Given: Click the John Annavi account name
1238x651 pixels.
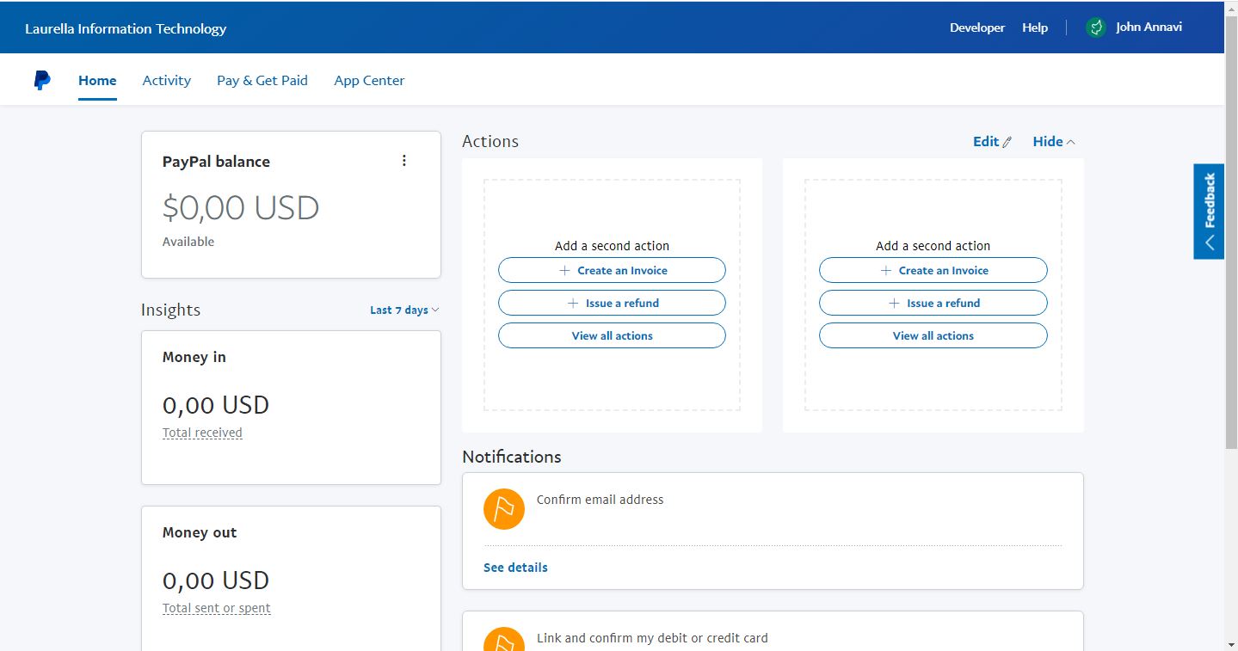Looking at the screenshot, I should click(1149, 28).
